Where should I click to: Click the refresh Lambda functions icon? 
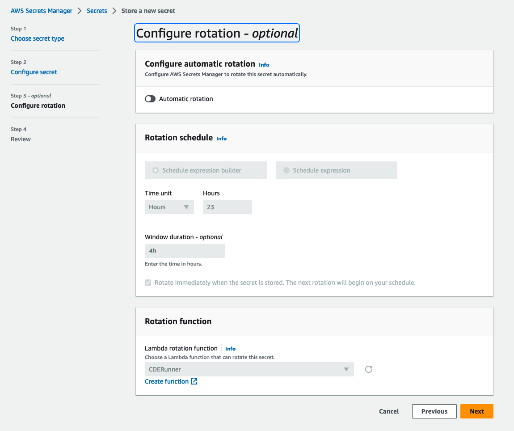click(369, 369)
